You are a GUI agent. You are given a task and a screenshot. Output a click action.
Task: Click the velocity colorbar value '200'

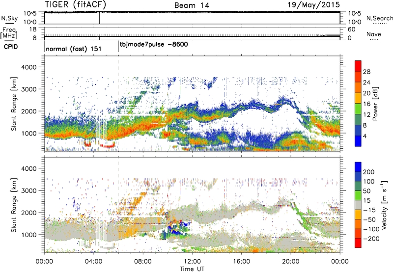pos(369,172)
